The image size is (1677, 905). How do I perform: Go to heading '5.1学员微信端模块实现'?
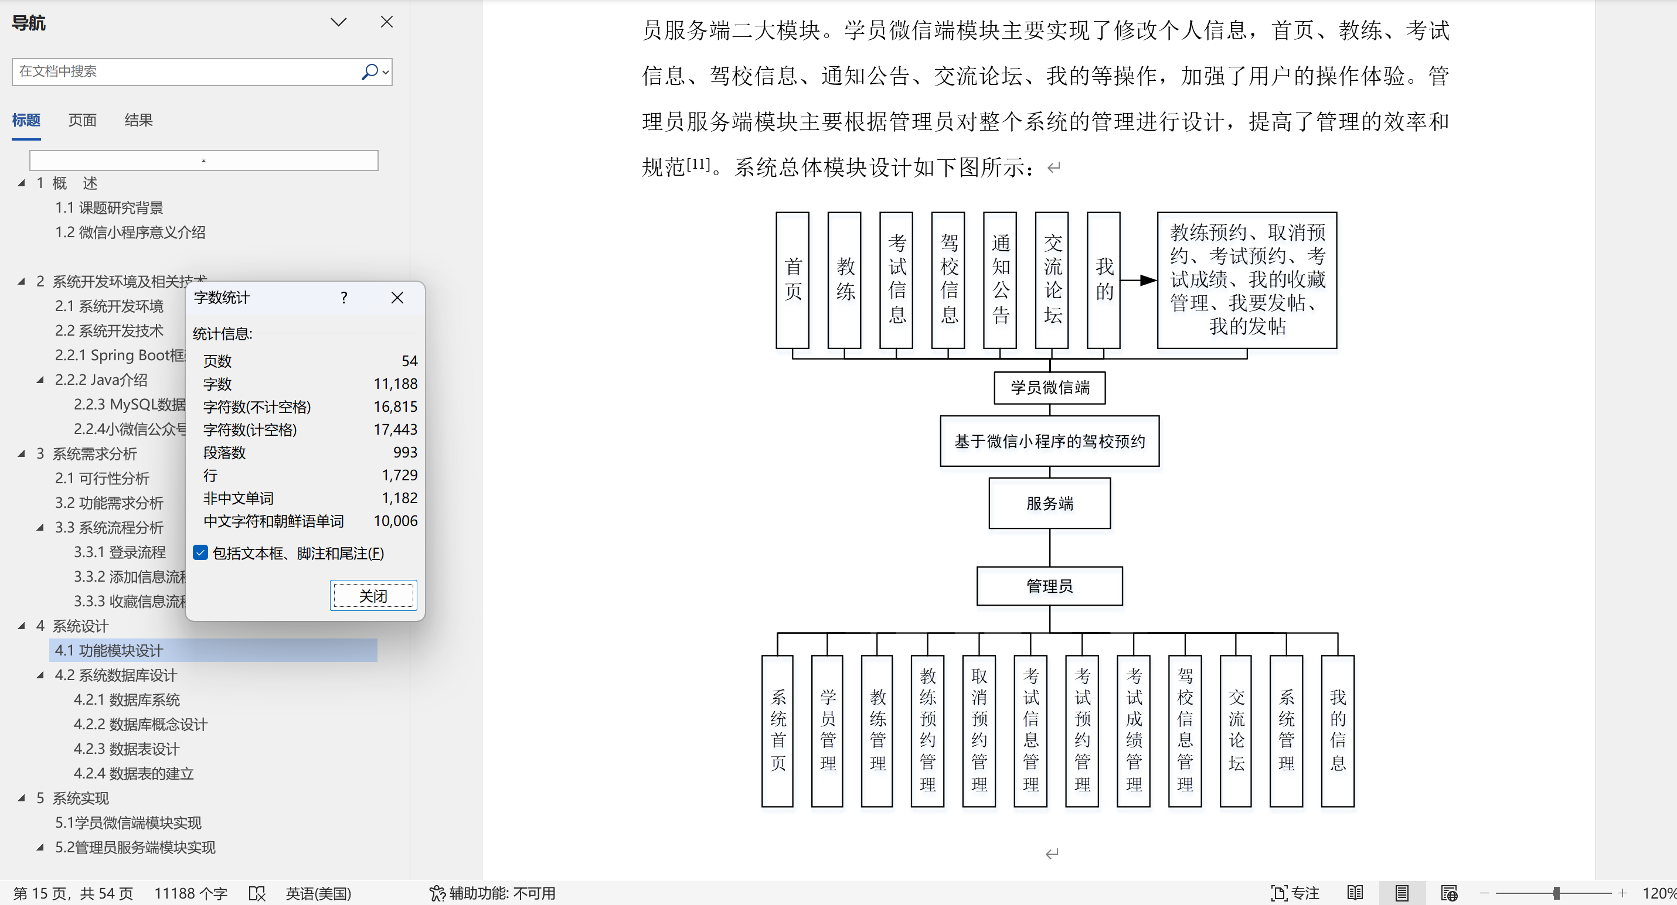coord(128,823)
